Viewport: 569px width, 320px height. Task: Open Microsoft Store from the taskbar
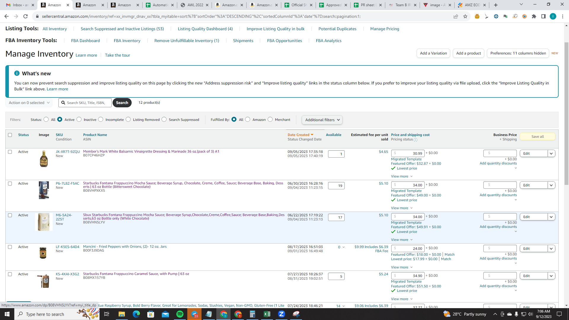(151, 314)
